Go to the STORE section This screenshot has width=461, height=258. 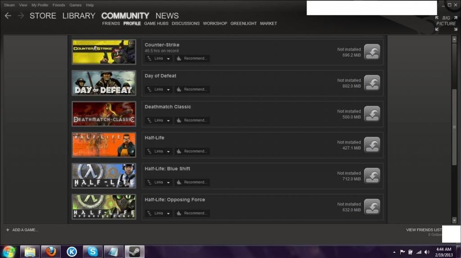(x=43, y=16)
